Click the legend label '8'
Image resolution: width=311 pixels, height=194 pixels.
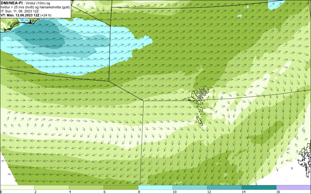point(139,192)
